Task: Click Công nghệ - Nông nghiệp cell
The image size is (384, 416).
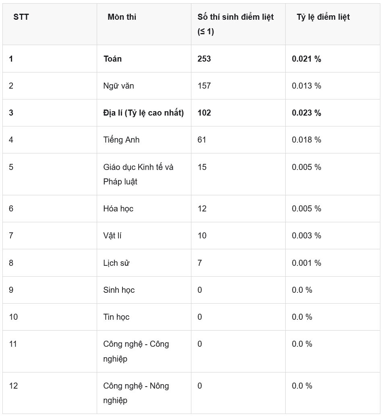Action: point(144,393)
